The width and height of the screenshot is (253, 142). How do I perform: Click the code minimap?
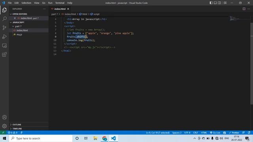point(240,18)
